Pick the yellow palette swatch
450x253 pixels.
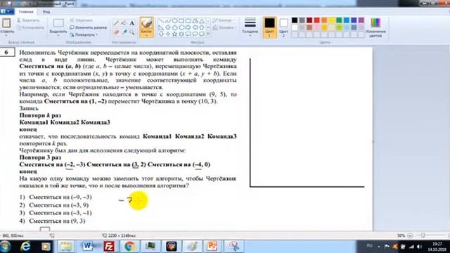[332, 20]
